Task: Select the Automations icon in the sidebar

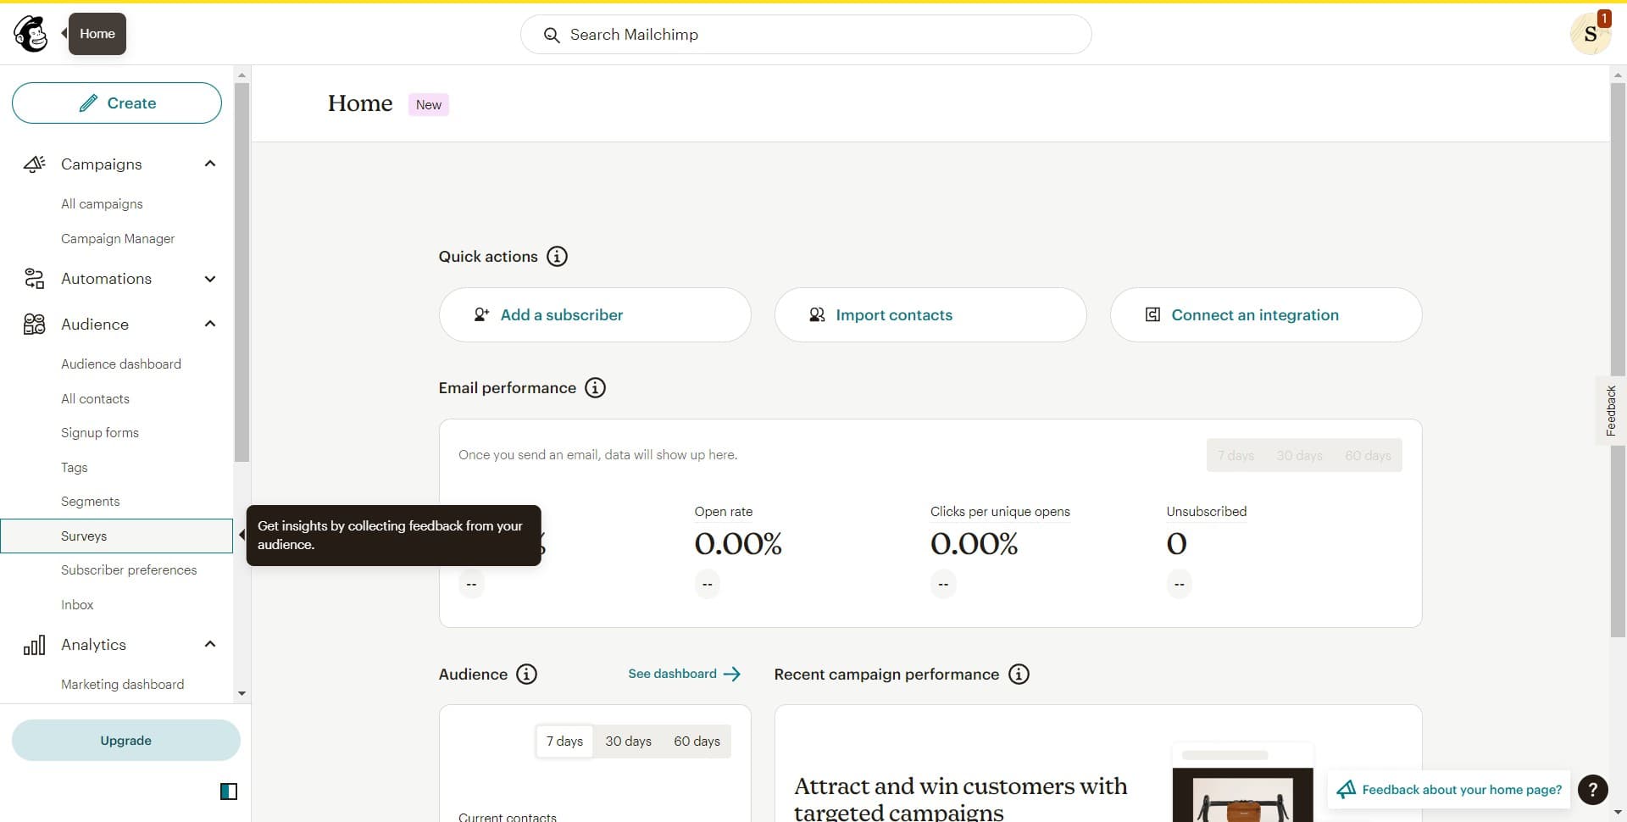Action: click(x=34, y=279)
